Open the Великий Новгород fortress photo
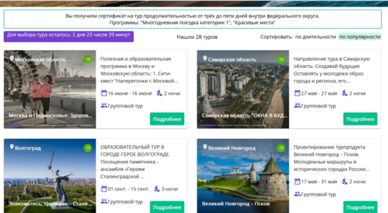Screen dimensions: 388x213 coord(243,176)
